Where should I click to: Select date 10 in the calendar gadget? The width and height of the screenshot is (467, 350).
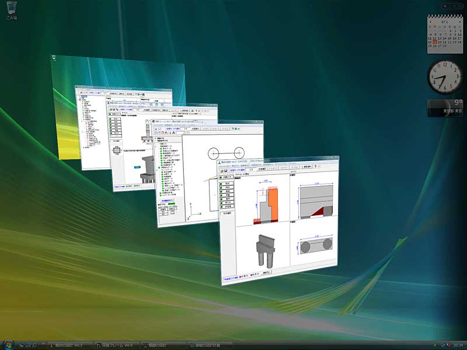[459, 34]
